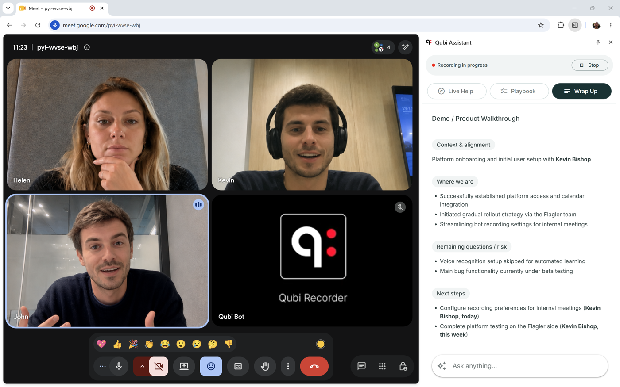Screen dimensions: 620x387
Task: Turn the camera back on
Action: pos(159,366)
